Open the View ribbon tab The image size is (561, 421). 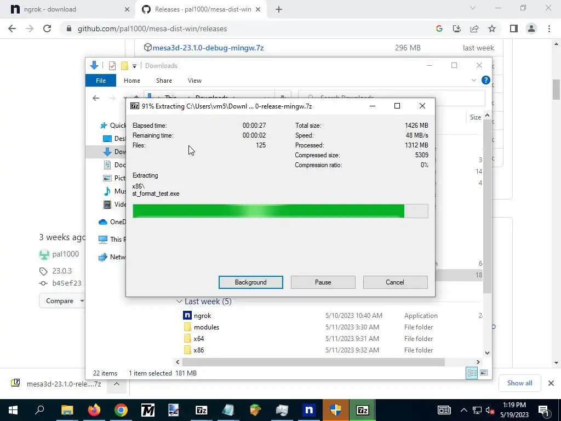click(x=194, y=81)
